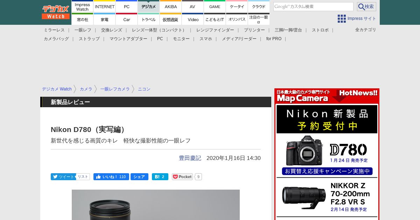Open カメラバッグ category
The width and height of the screenshot is (420, 220).
(x=56, y=39)
